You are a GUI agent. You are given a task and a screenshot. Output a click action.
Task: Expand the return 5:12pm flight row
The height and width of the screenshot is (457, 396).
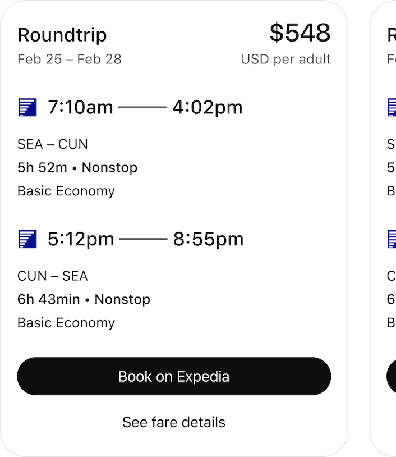(129, 239)
